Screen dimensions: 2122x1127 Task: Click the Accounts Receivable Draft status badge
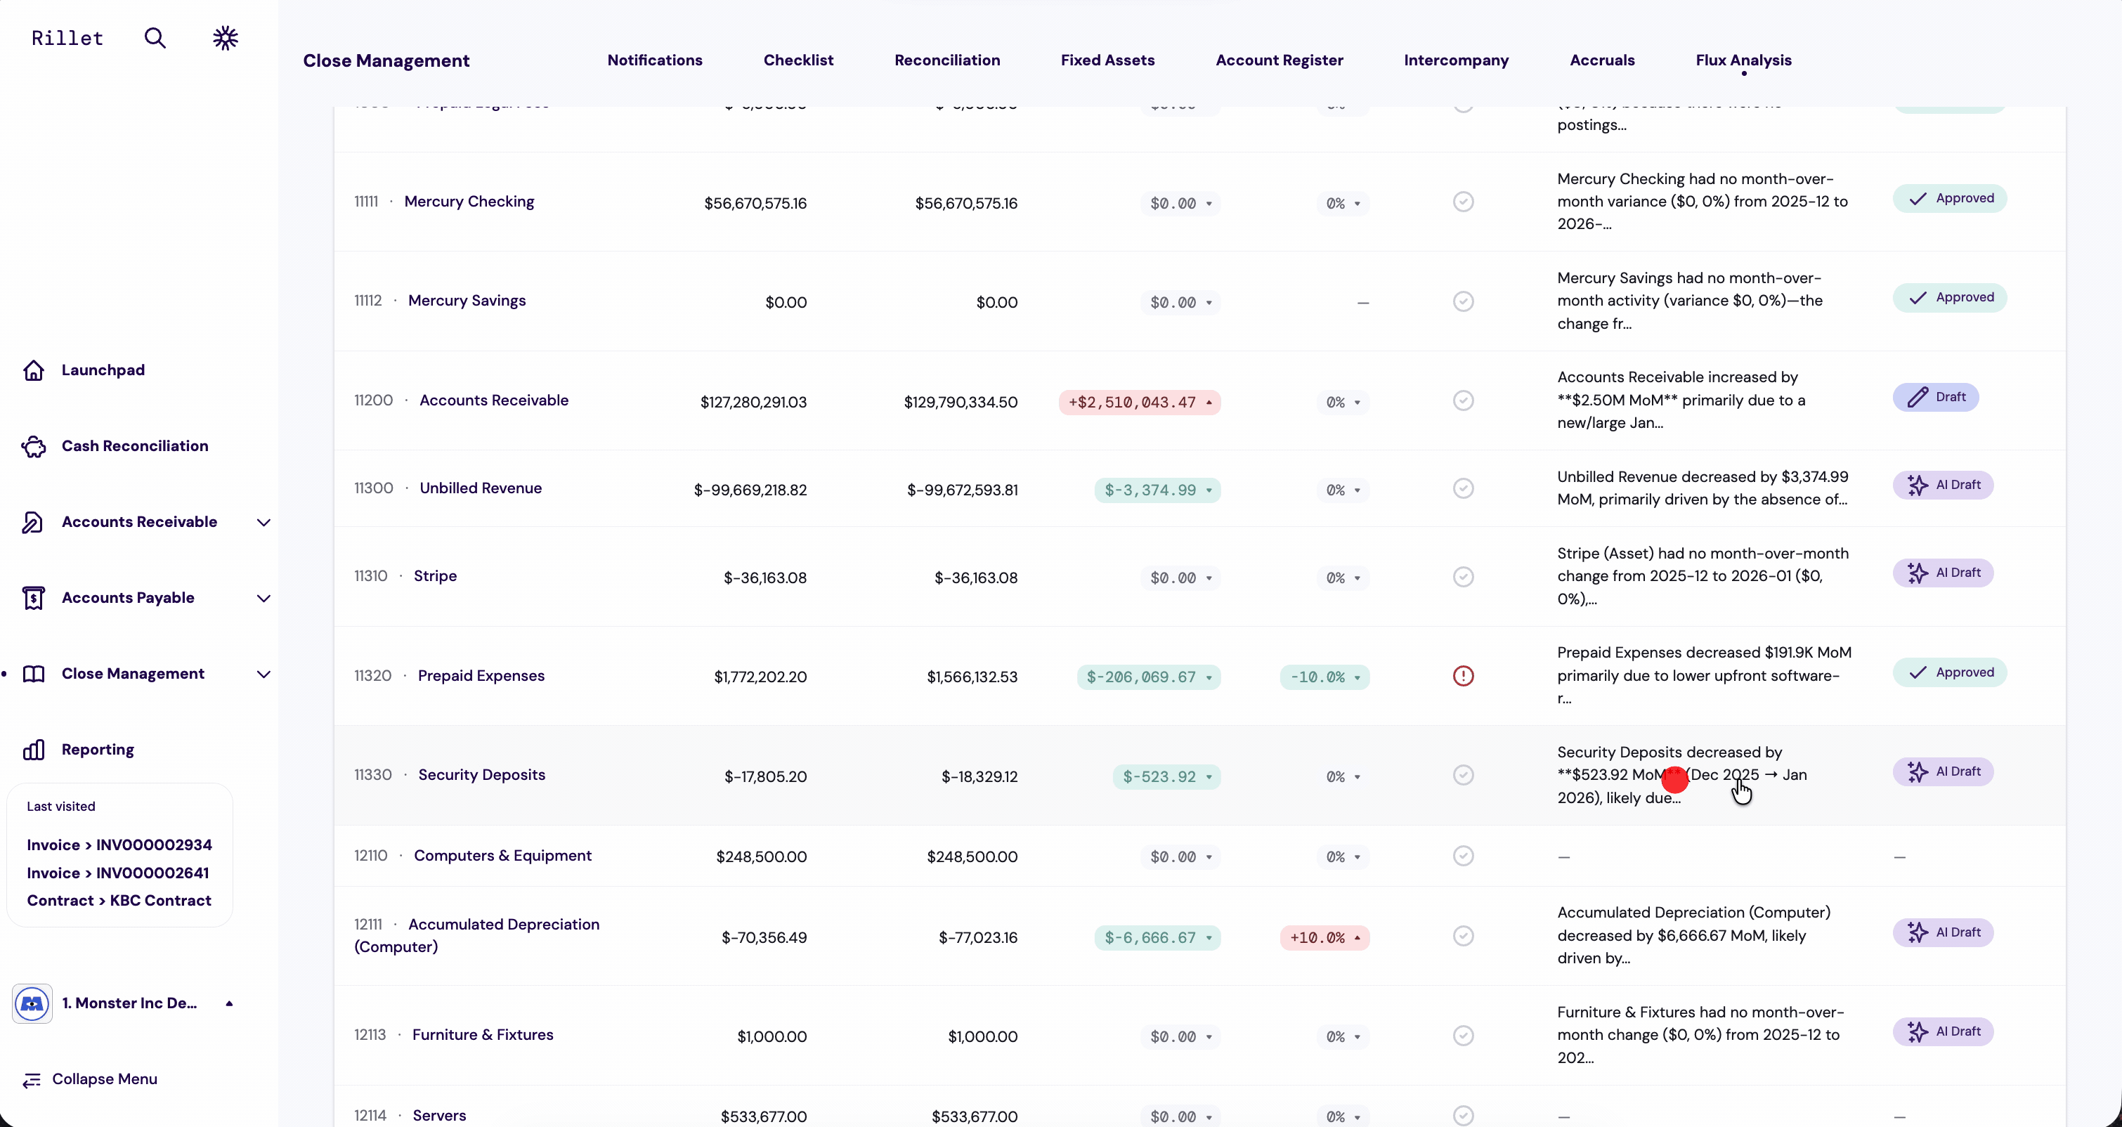[x=1935, y=397]
